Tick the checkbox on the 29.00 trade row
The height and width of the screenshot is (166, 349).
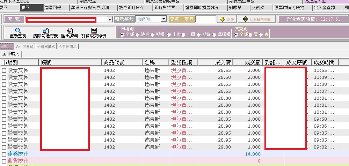[4, 147]
